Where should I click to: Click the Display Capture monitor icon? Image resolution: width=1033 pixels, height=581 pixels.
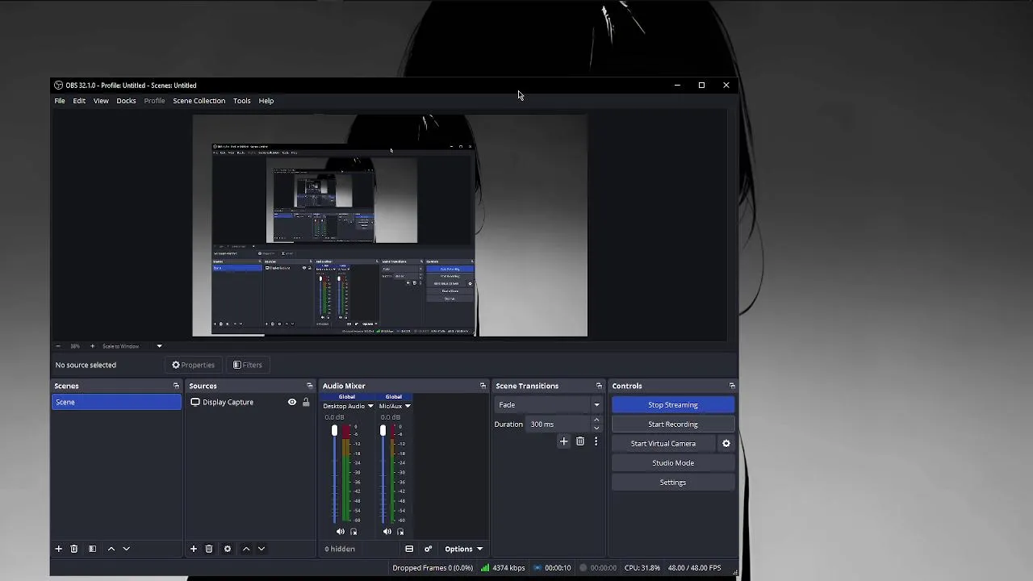(195, 402)
